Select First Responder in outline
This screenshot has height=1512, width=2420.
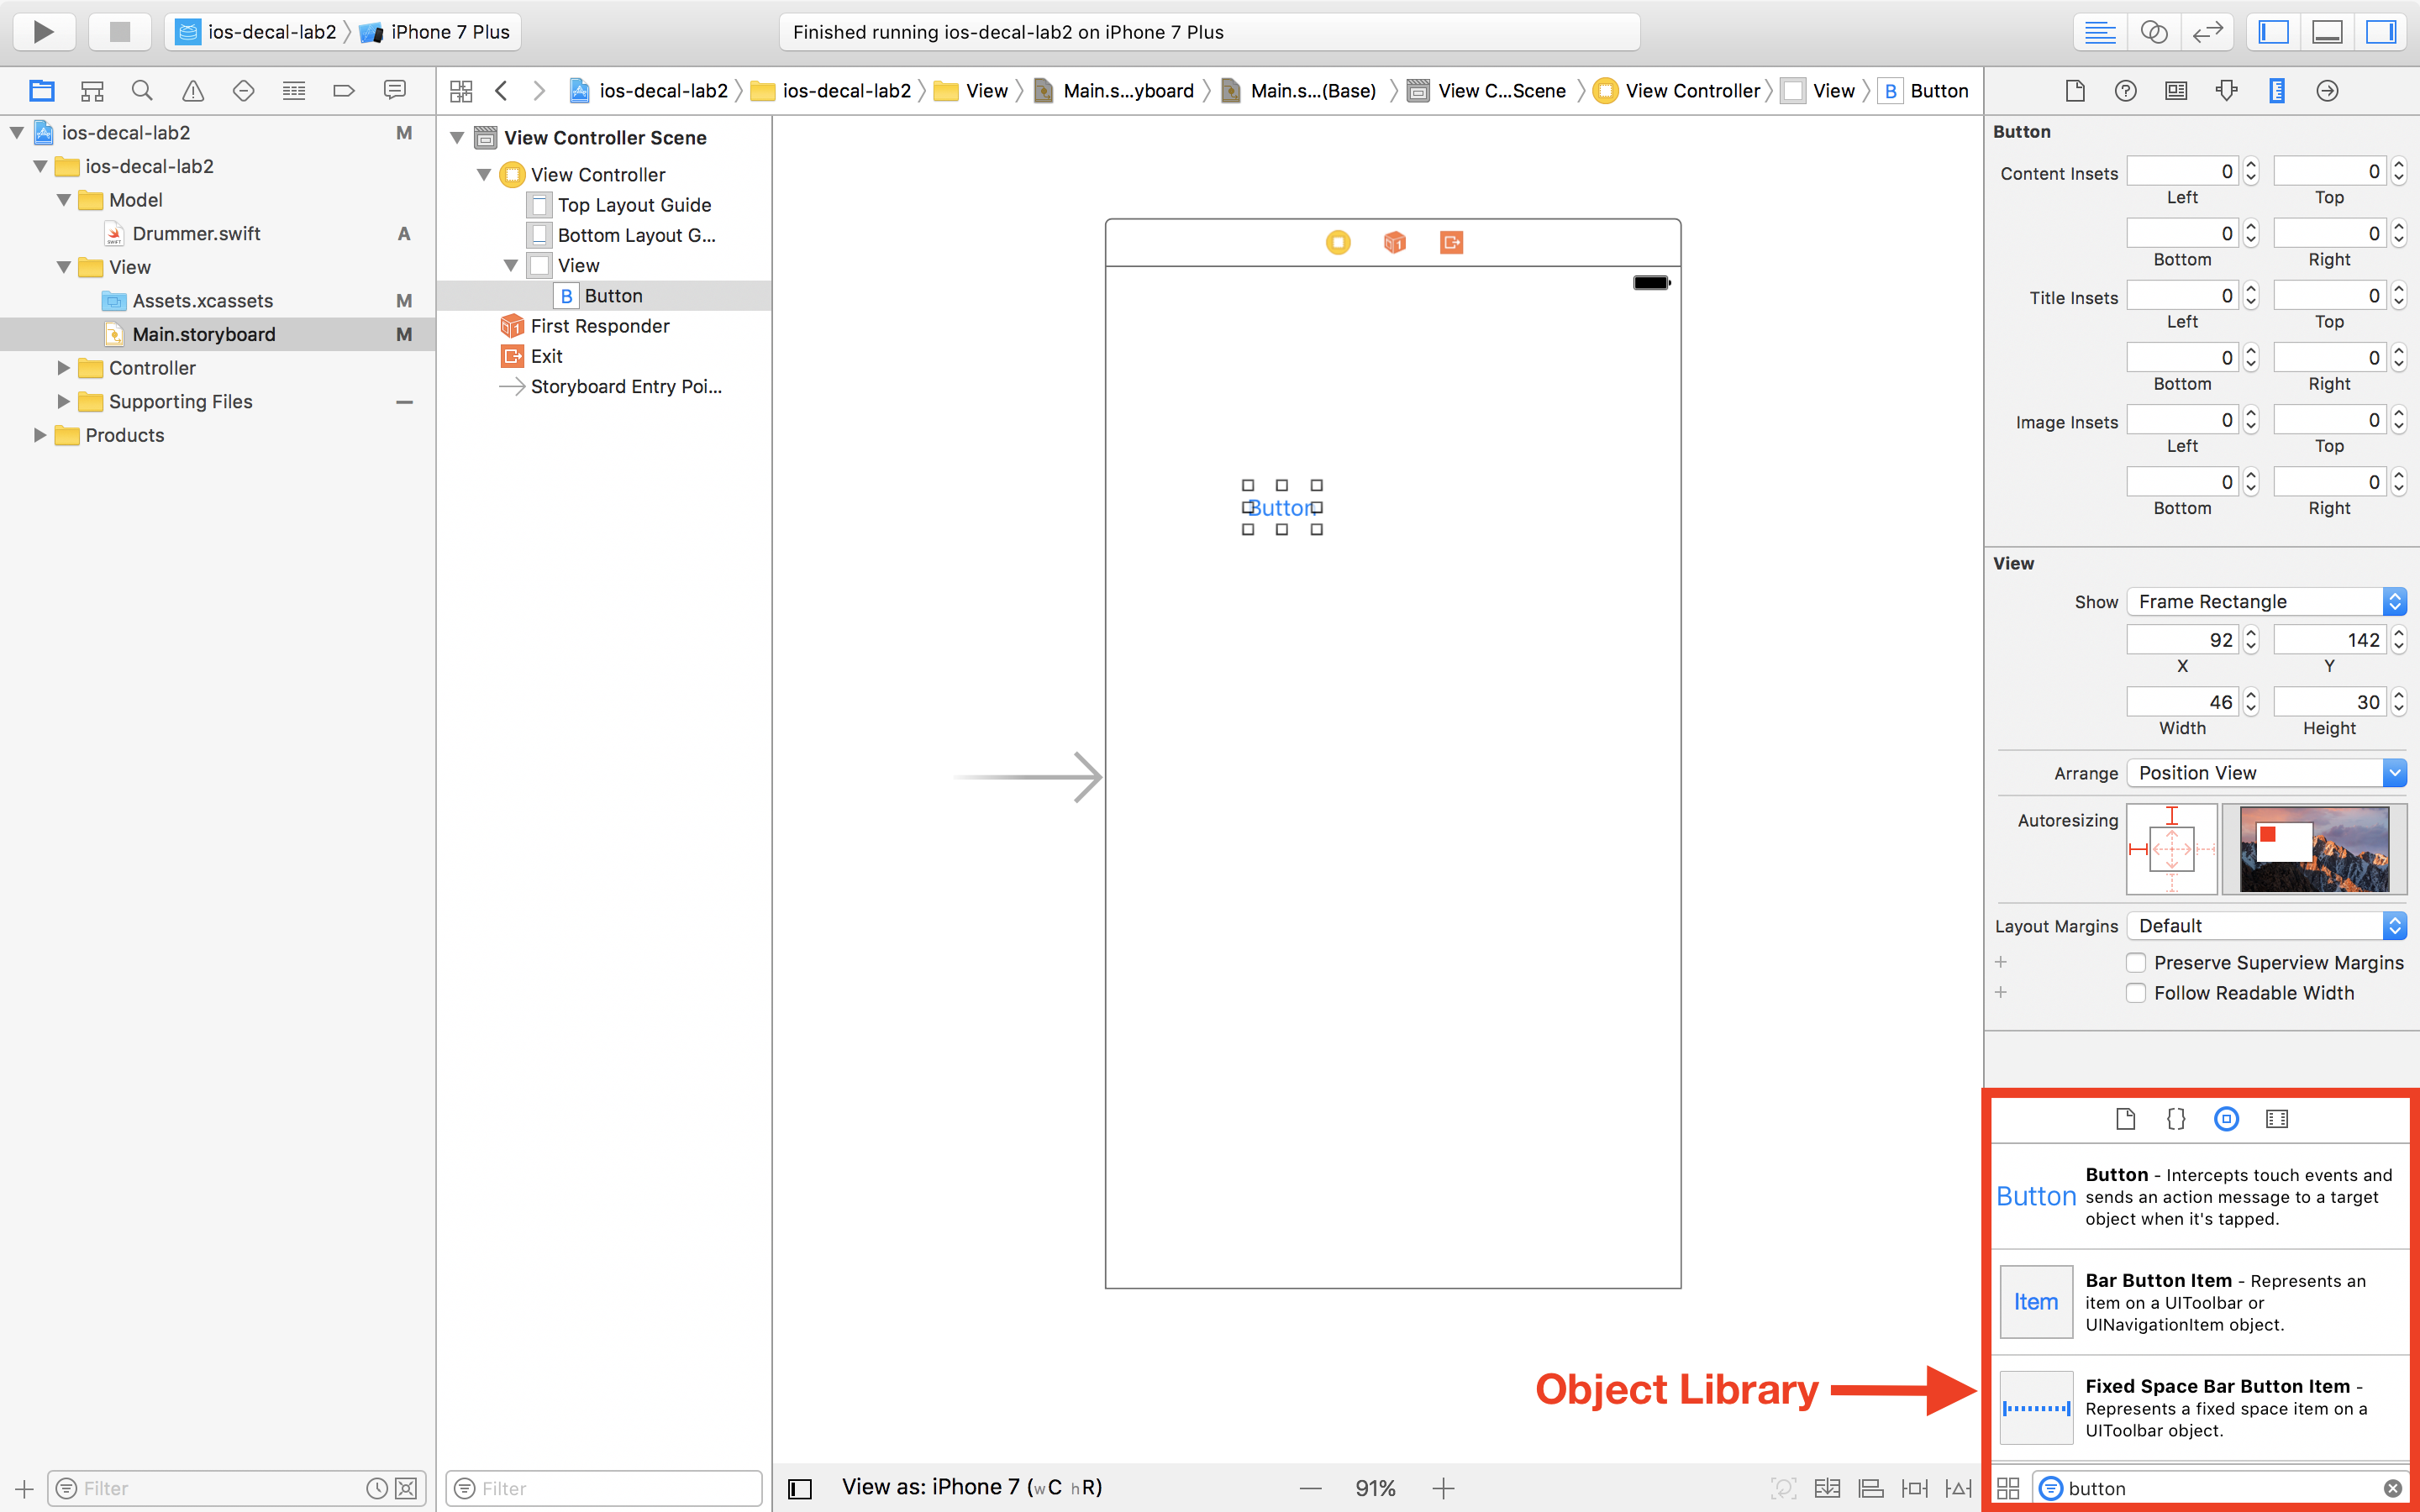tap(599, 325)
